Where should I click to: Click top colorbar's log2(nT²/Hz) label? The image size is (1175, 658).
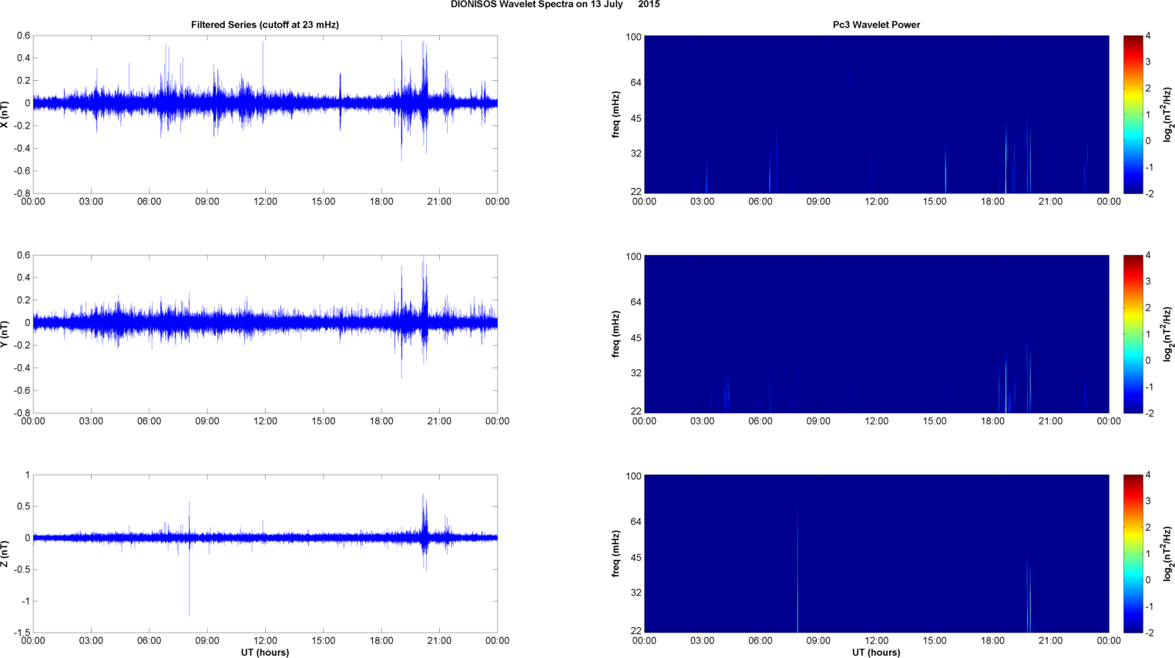(x=1168, y=114)
